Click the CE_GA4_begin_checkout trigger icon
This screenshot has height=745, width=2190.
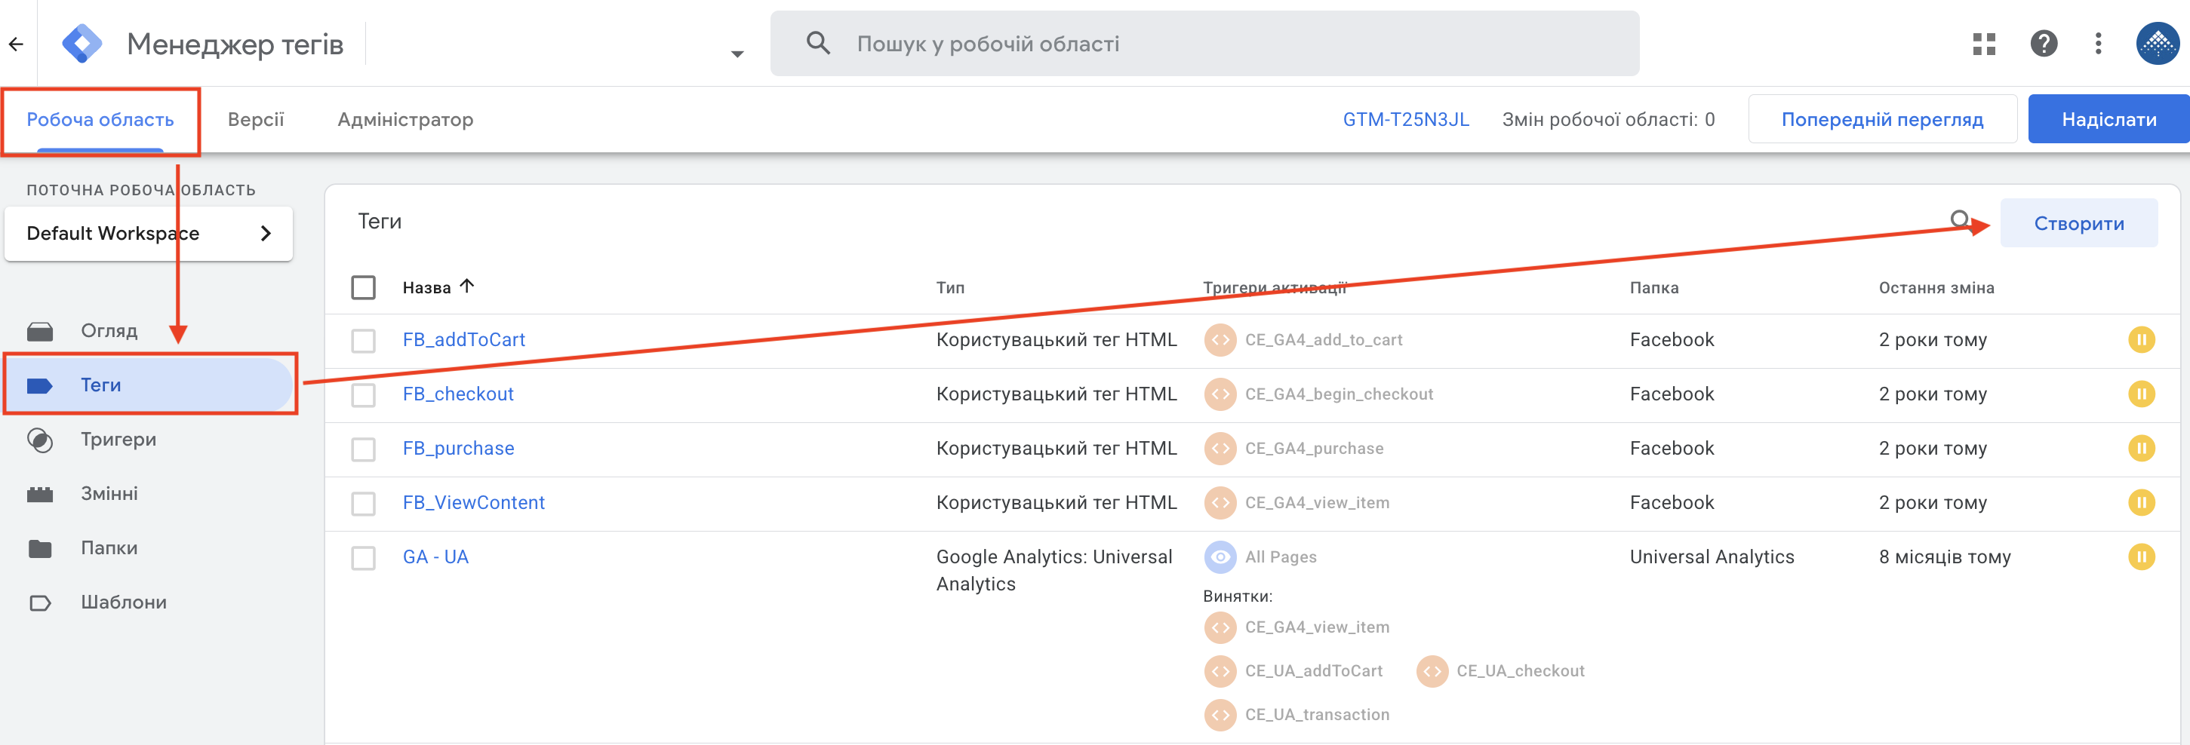(1220, 394)
